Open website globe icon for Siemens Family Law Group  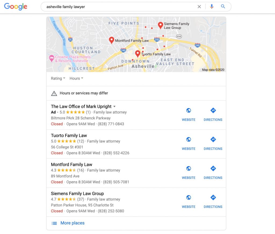click(x=189, y=197)
